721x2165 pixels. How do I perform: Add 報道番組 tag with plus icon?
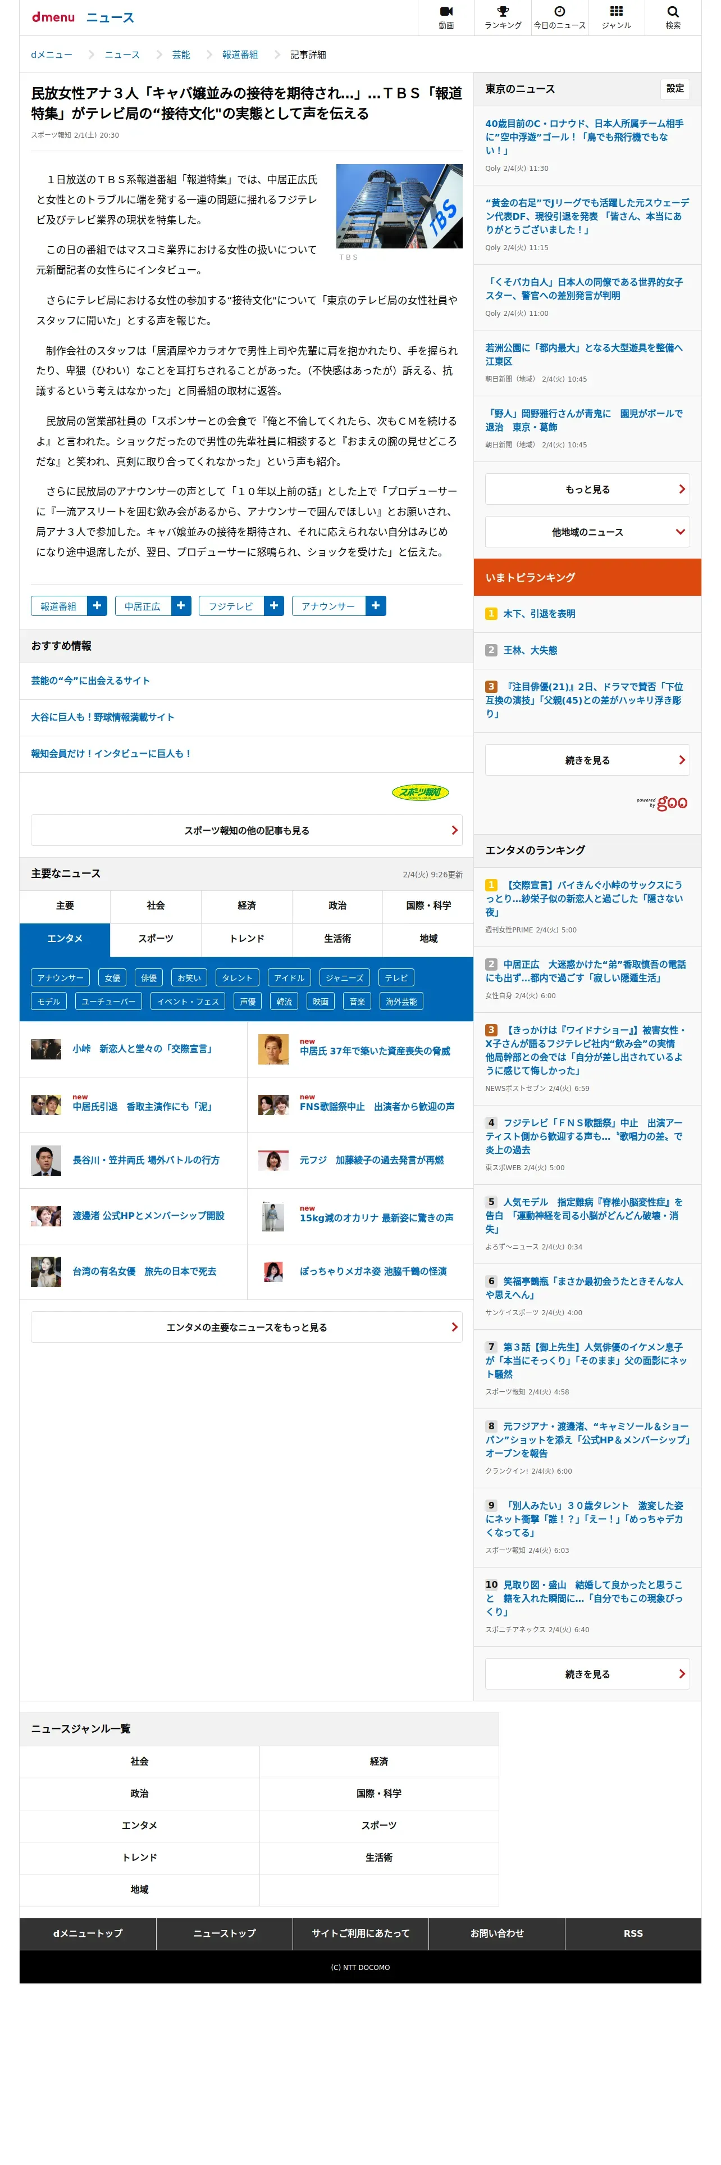pyautogui.click(x=97, y=605)
